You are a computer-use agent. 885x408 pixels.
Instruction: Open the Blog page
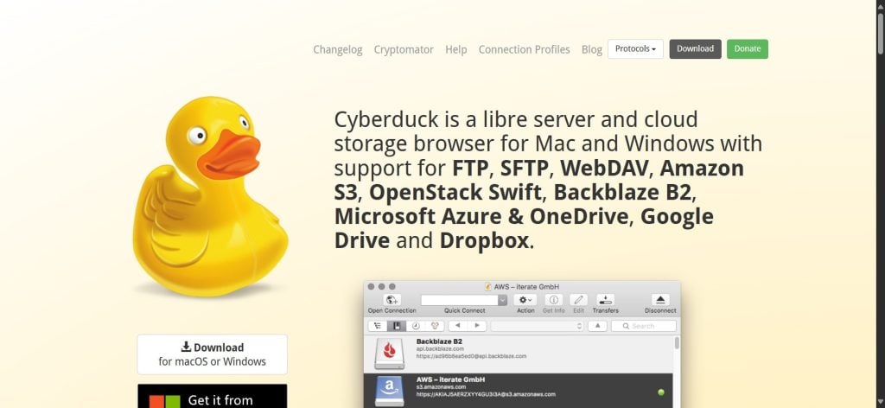click(591, 49)
